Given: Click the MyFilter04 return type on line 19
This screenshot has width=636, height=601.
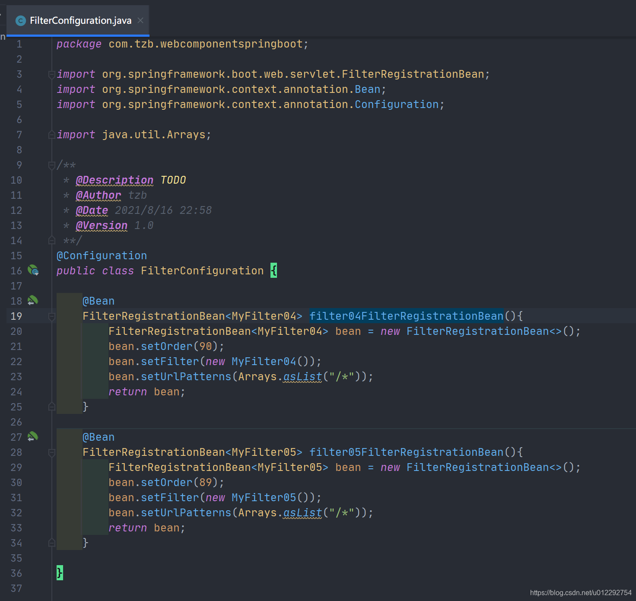Looking at the screenshot, I should tap(264, 316).
